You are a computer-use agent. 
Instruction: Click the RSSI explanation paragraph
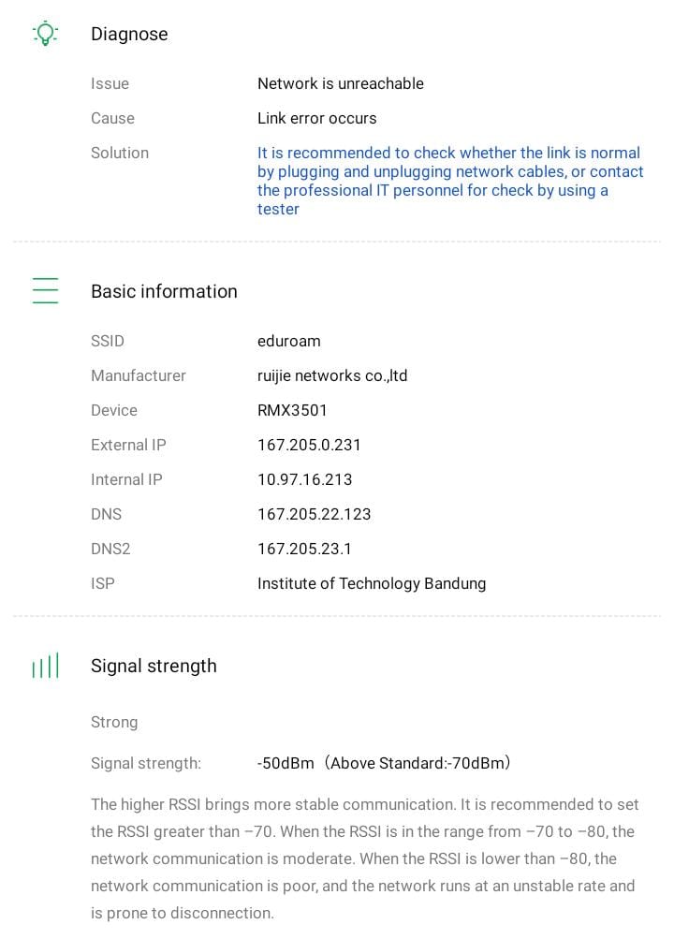coord(363,858)
